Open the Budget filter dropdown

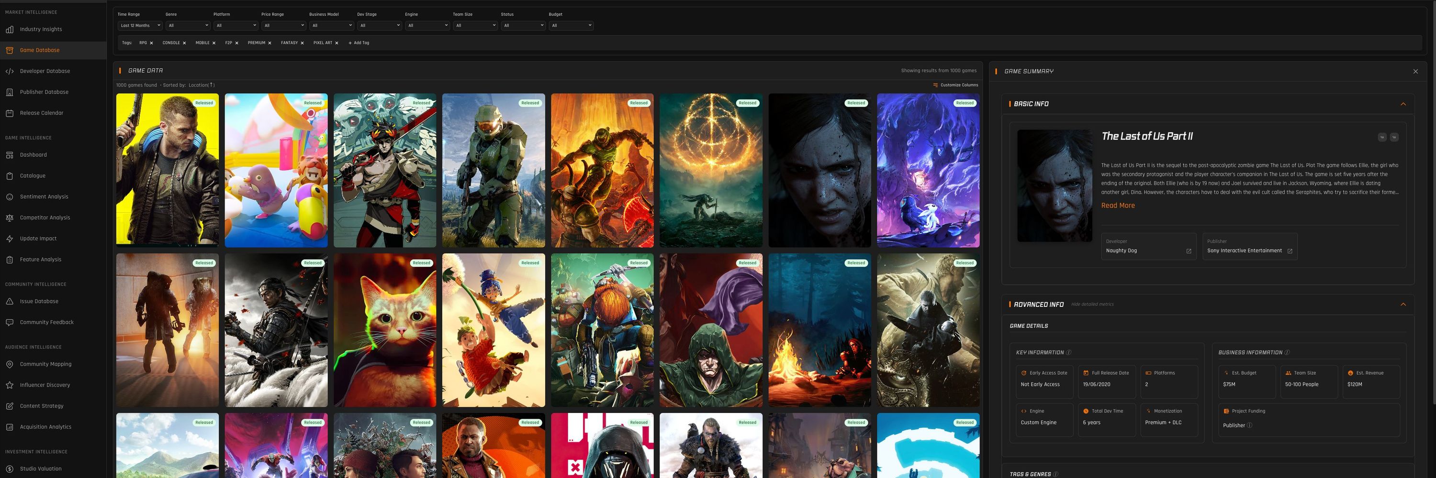[x=571, y=26]
